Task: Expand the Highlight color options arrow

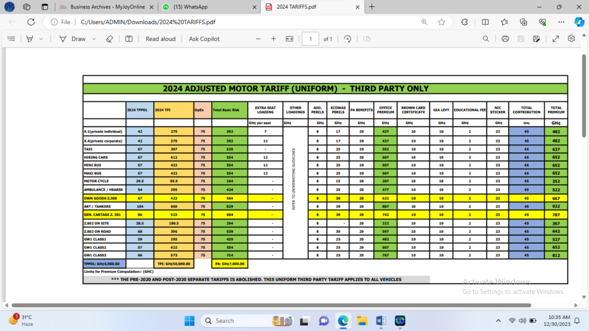Action: [x=41, y=39]
